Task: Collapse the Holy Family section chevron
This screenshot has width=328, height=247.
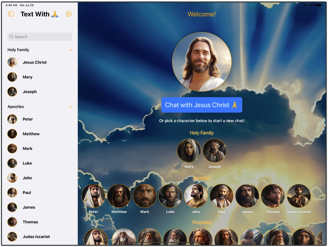Action: [x=71, y=50]
